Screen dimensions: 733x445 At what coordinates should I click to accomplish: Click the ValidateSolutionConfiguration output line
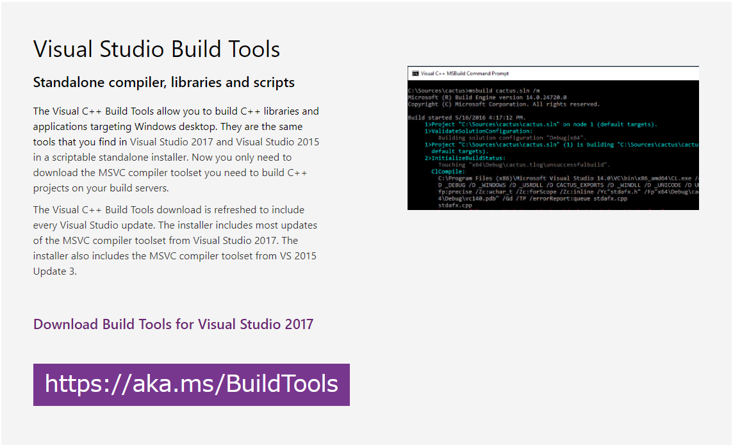(481, 131)
